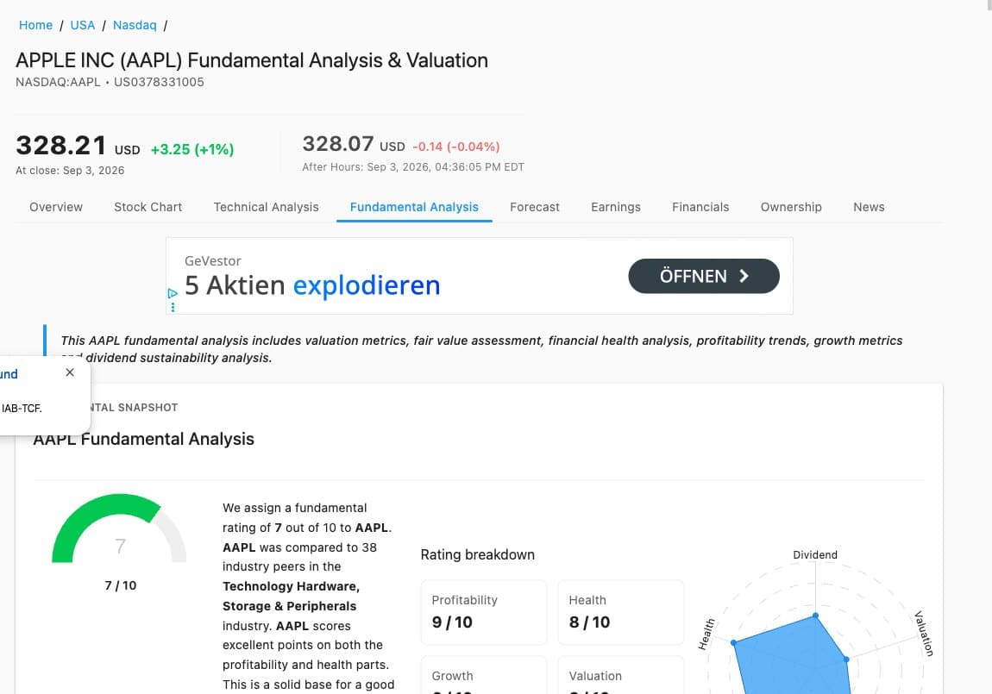
Task: Click the Valuation radar chart axis label
Action: [925, 634]
